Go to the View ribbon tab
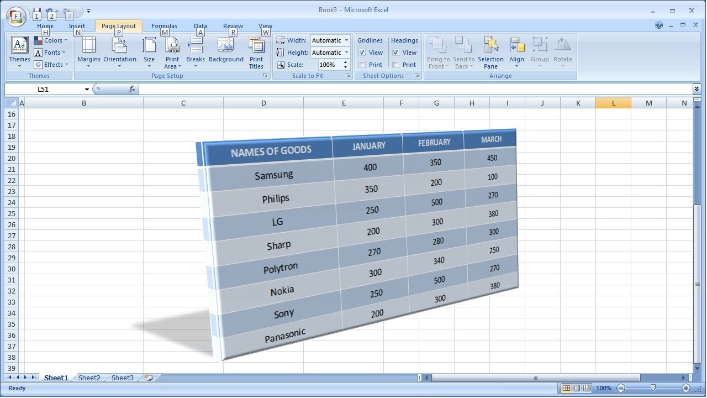The width and height of the screenshot is (707, 398). click(266, 26)
